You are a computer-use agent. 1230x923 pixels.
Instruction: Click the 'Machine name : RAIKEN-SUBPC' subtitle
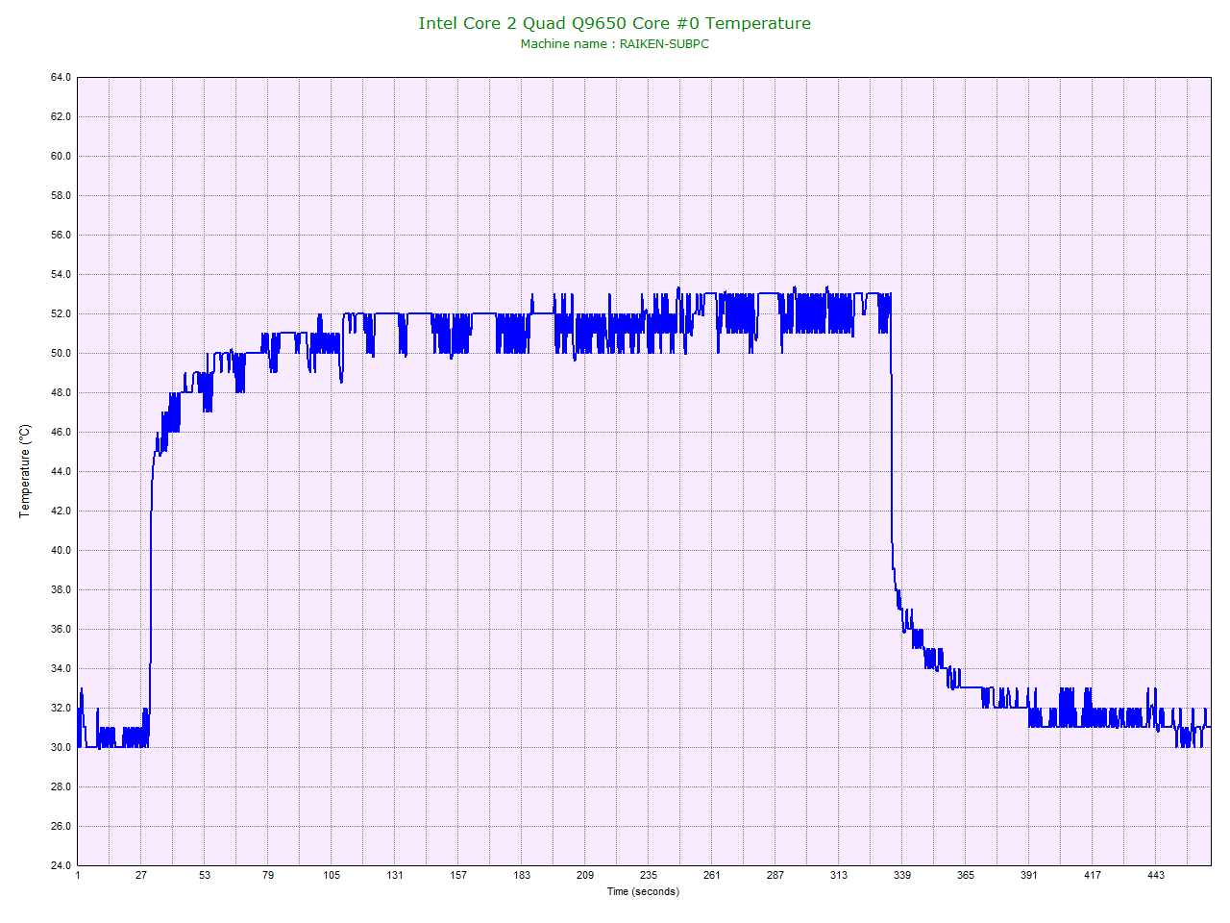click(615, 44)
